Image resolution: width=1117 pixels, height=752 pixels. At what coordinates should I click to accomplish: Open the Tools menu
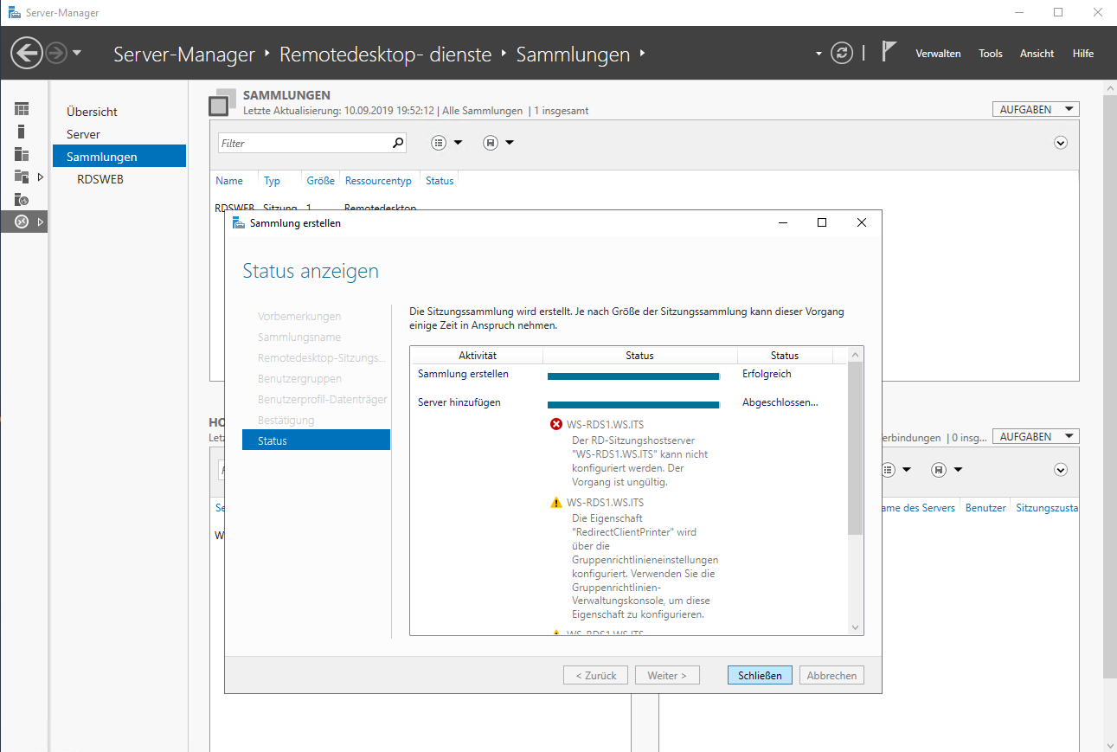point(991,54)
